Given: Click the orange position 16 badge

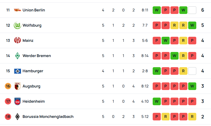Looking at the screenshot, I should [8, 86].
